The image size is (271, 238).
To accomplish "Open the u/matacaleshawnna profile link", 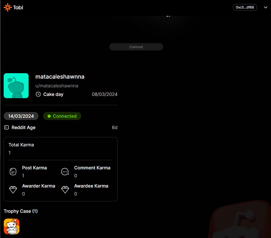I will (x=57, y=86).
